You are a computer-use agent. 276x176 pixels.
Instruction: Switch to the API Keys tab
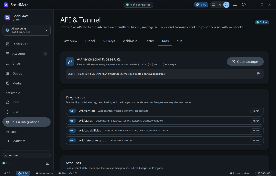coord(109,41)
